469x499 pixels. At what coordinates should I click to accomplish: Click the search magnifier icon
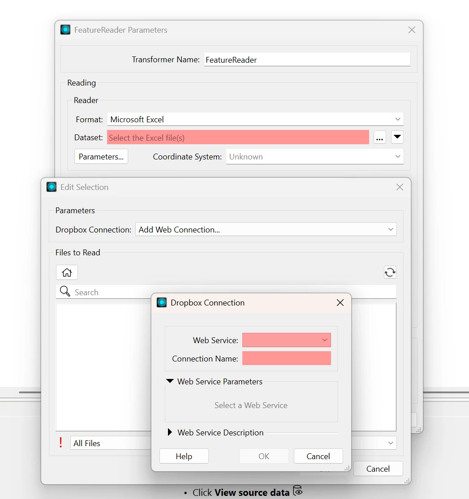click(65, 291)
